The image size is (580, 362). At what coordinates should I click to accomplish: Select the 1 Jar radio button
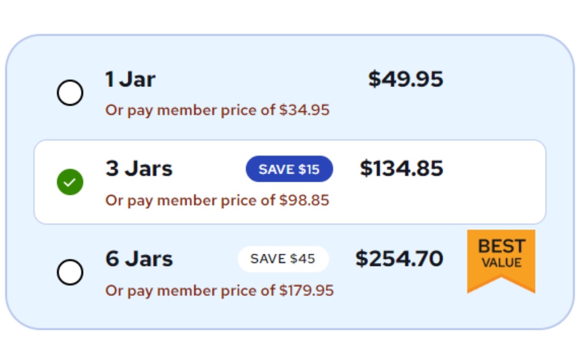click(70, 93)
